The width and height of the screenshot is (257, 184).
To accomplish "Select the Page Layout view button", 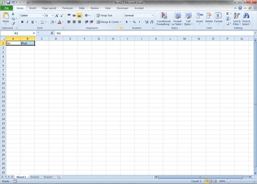I will coord(211,181).
